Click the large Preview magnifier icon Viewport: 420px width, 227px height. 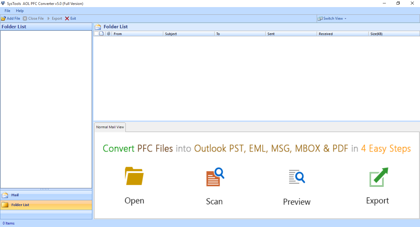[297, 177]
